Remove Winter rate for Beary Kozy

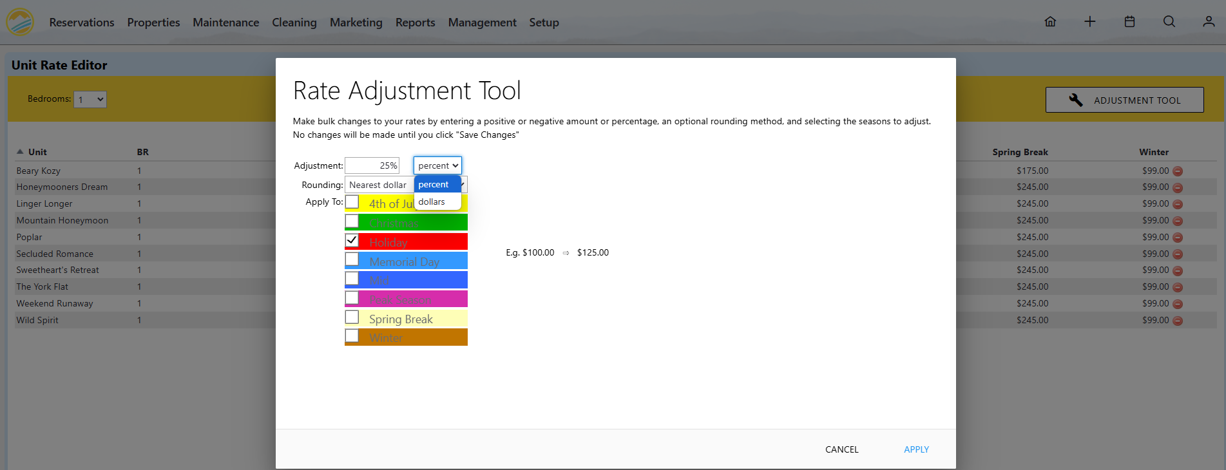click(x=1178, y=171)
